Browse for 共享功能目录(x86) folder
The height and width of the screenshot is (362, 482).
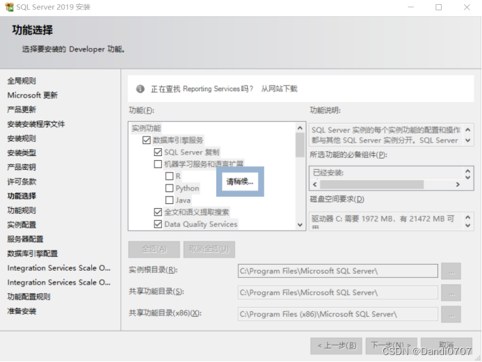(x=451, y=315)
